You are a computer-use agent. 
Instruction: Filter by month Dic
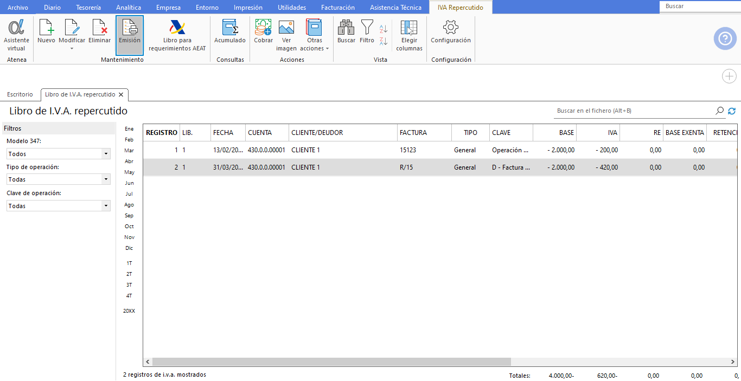pyautogui.click(x=129, y=248)
